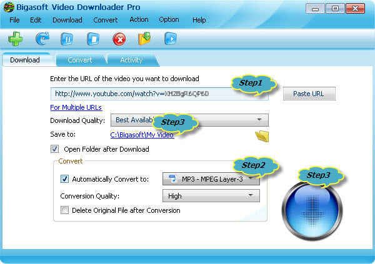Screen dimensions: 375x264
Task: Select the Download tab
Action: click(x=26, y=60)
